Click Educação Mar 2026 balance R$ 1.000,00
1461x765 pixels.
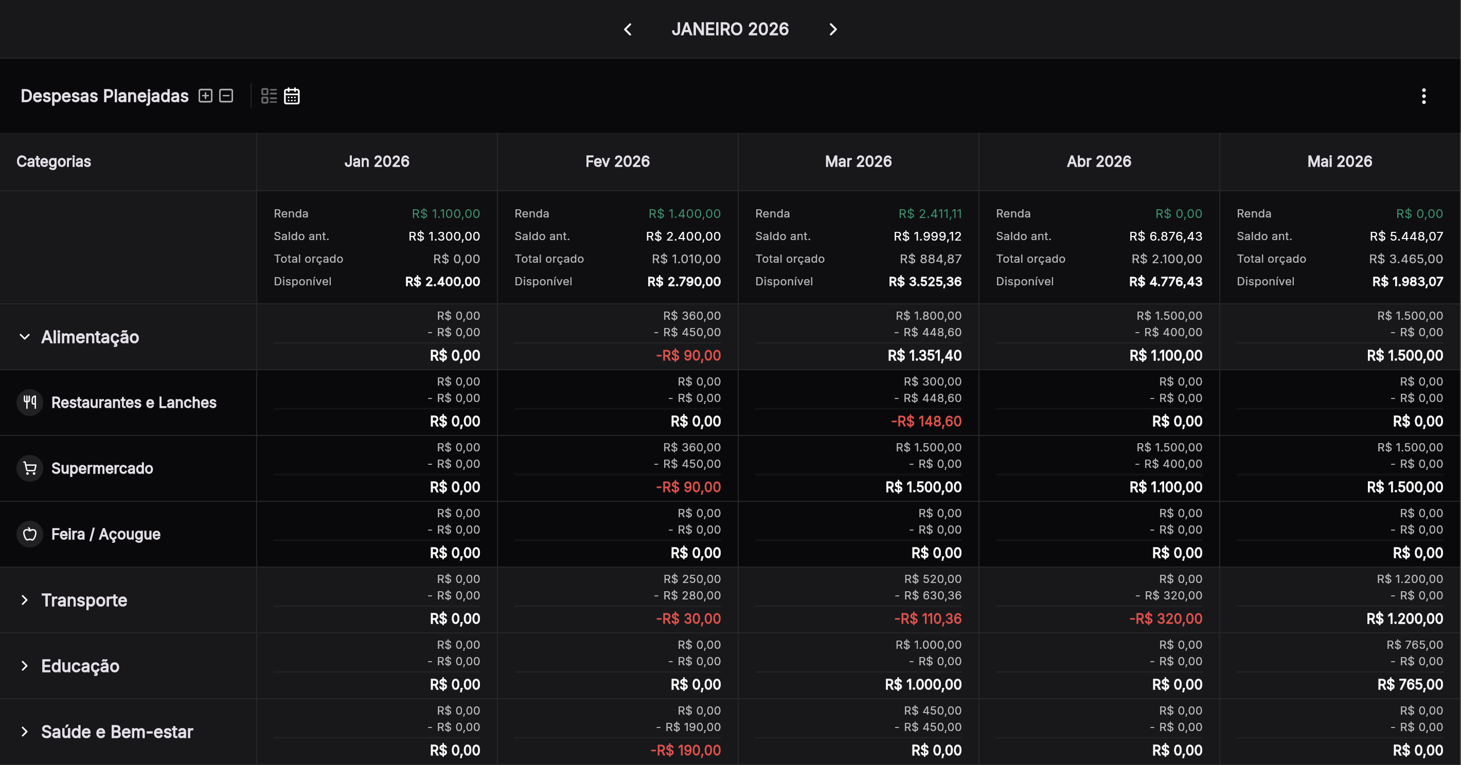[923, 684]
